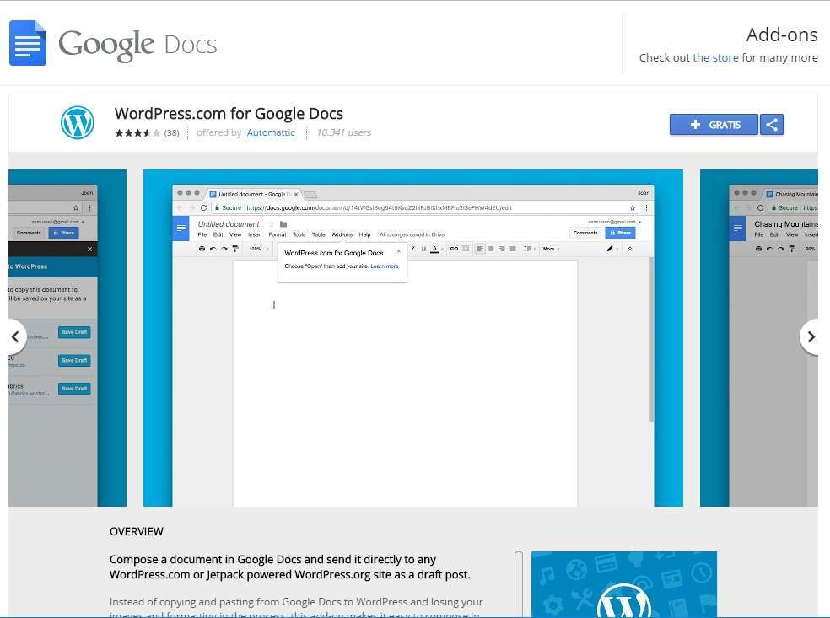The height and width of the screenshot is (618, 830).
Task: Click the print icon in the Chasing Mountains screenshot
Action: click(x=758, y=249)
